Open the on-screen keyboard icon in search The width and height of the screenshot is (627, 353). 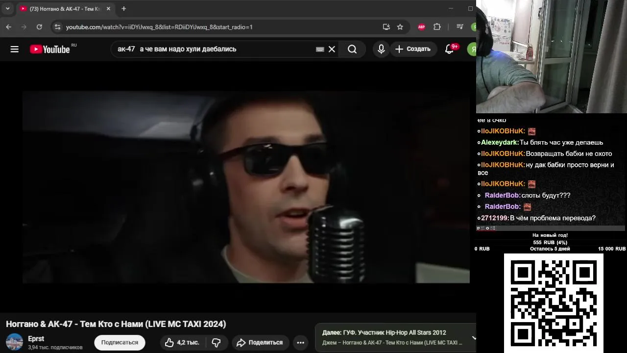pyautogui.click(x=320, y=49)
